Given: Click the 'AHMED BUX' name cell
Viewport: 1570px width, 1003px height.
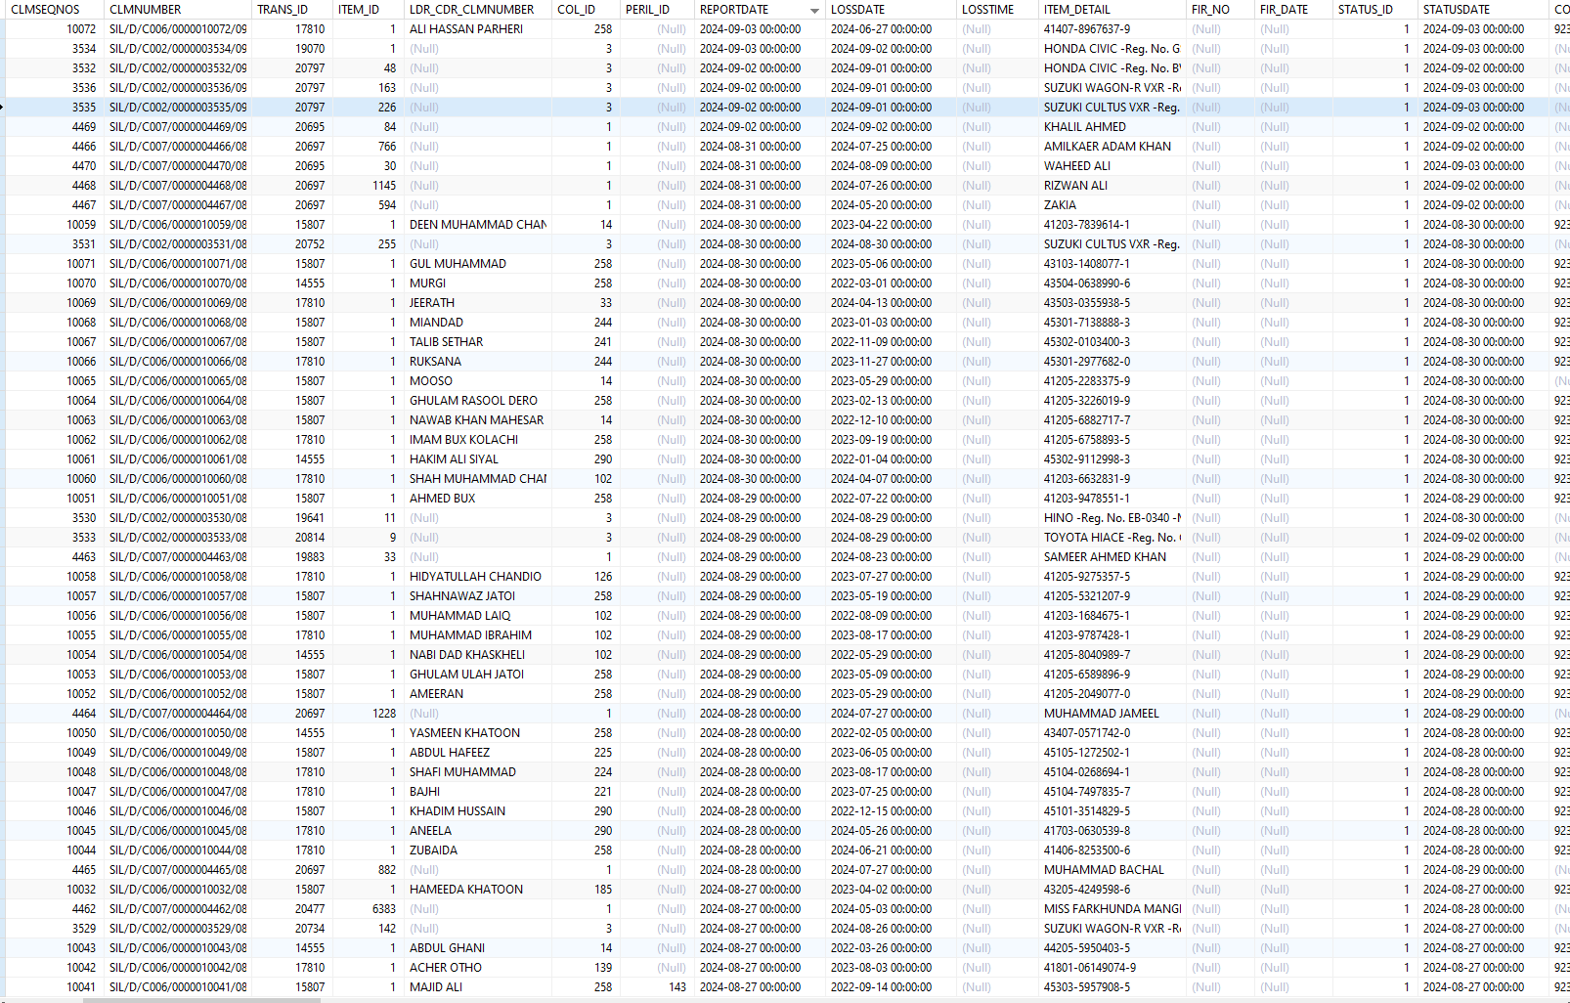Looking at the screenshot, I should [478, 499].
